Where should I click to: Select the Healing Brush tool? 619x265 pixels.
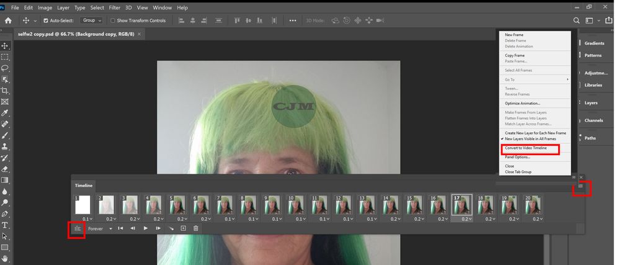(x=5, y=124)
